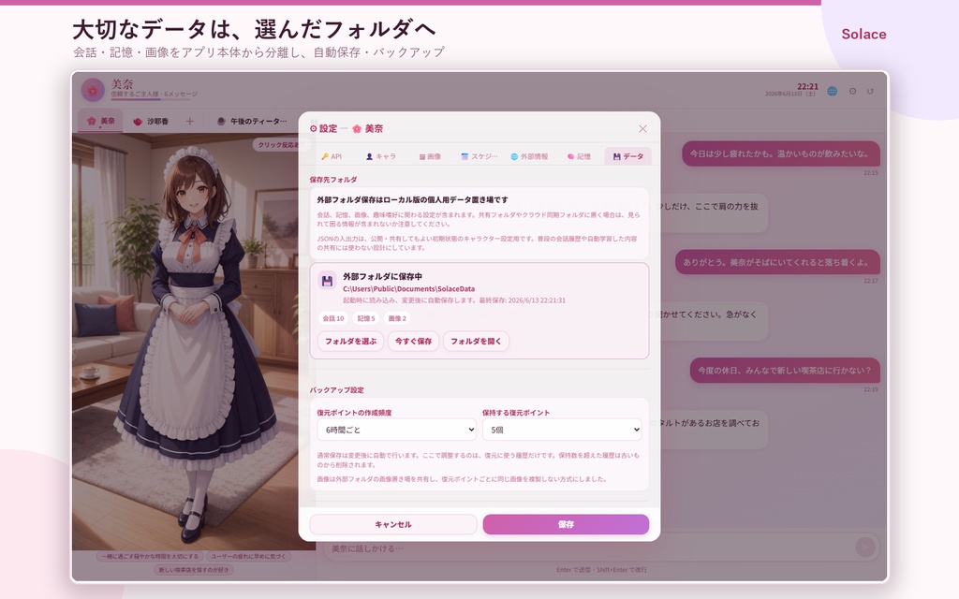
Task: Open settings gear icon in main header
Action: tap(852, 91)
